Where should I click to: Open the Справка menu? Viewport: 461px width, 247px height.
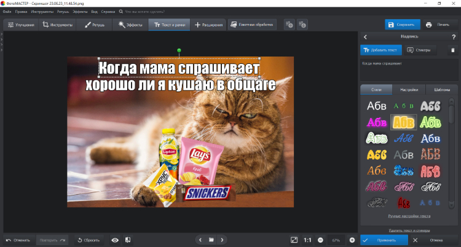108,12
